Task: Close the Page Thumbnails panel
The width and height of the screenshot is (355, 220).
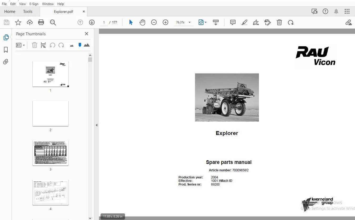Action: [x=87, y=34]
